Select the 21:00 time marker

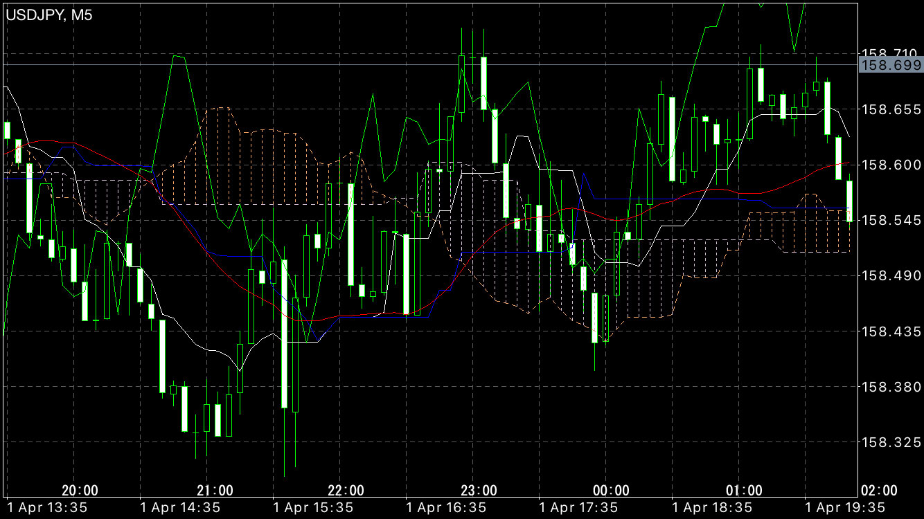click(x=215, y=491)
